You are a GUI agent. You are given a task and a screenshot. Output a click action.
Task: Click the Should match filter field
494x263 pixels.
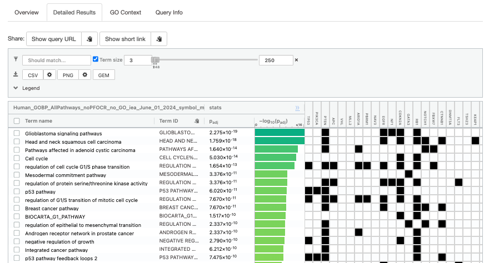(56, 60)
